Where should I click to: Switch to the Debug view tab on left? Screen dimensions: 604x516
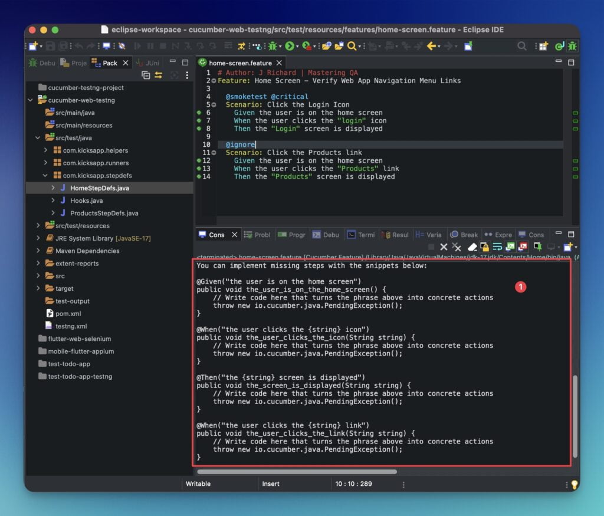click(42, 63)
